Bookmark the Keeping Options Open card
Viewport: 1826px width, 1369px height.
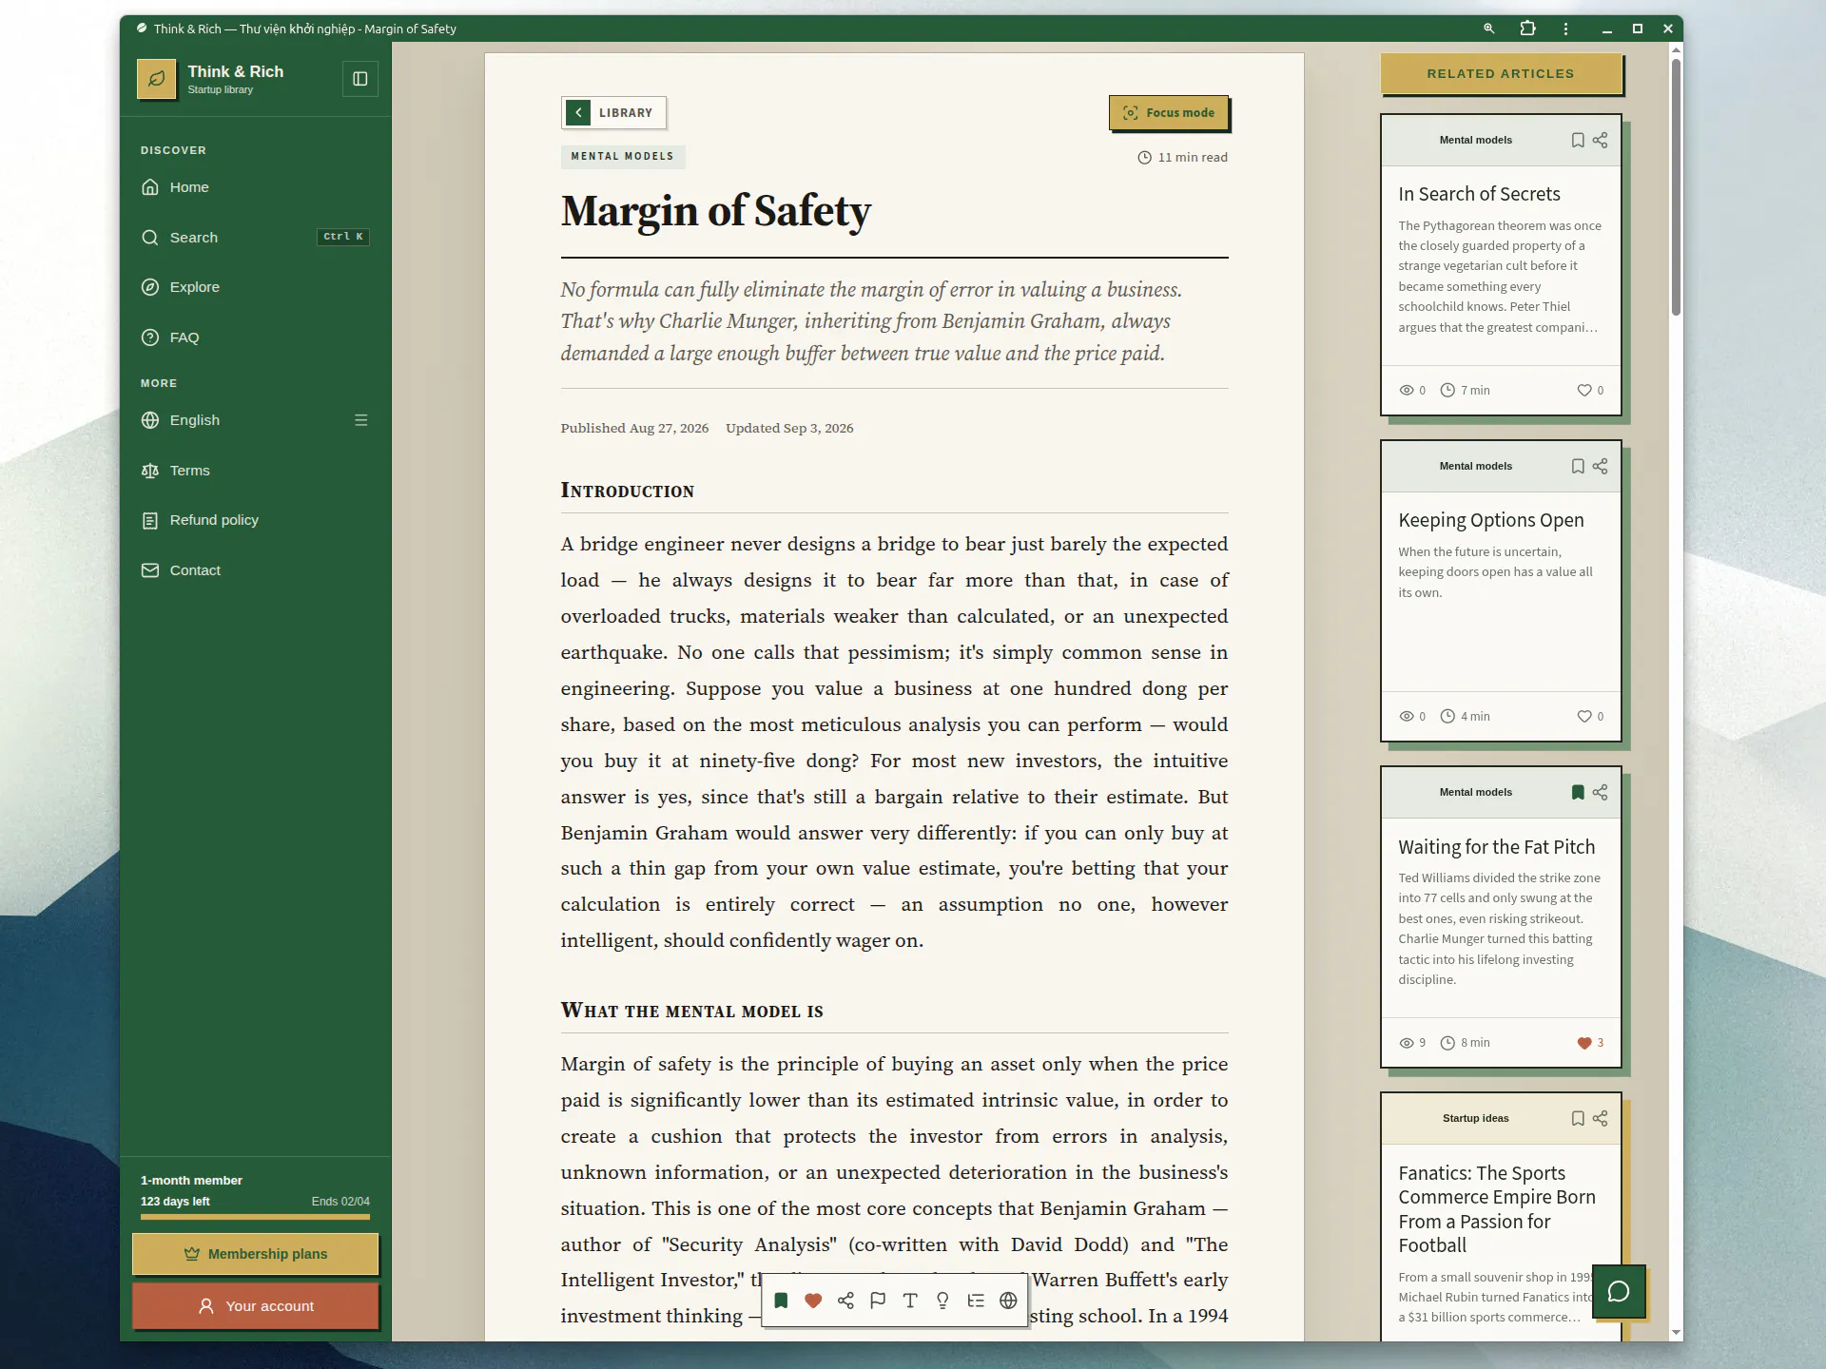1578,466
